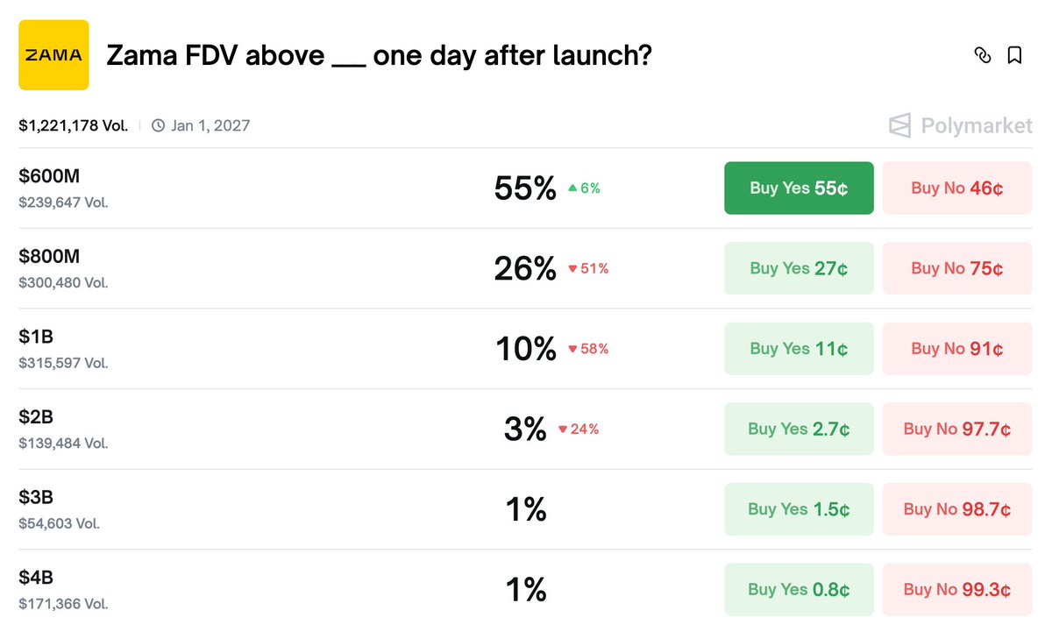The width and height of the screenshot is (1052, 639).
Task: Buy No at 98.7¢ for $3B
Action: (x=956, y=509)
